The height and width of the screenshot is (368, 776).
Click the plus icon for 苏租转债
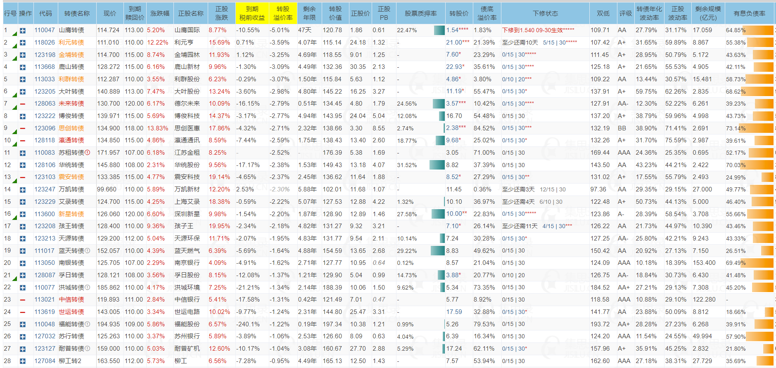23,153
